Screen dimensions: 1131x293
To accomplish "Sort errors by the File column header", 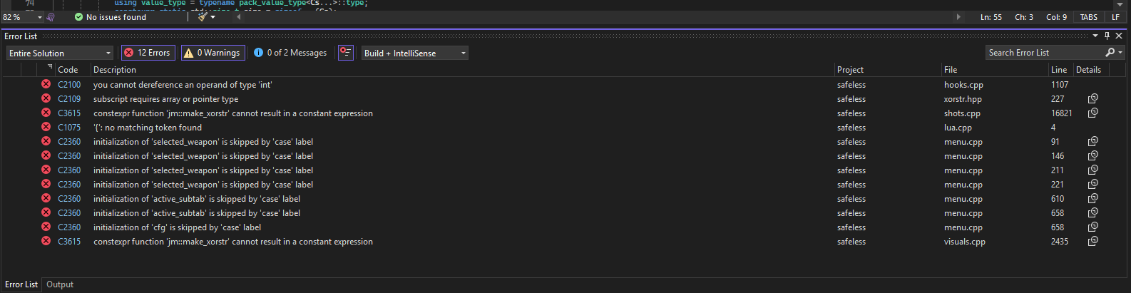I will coord(951,70).
